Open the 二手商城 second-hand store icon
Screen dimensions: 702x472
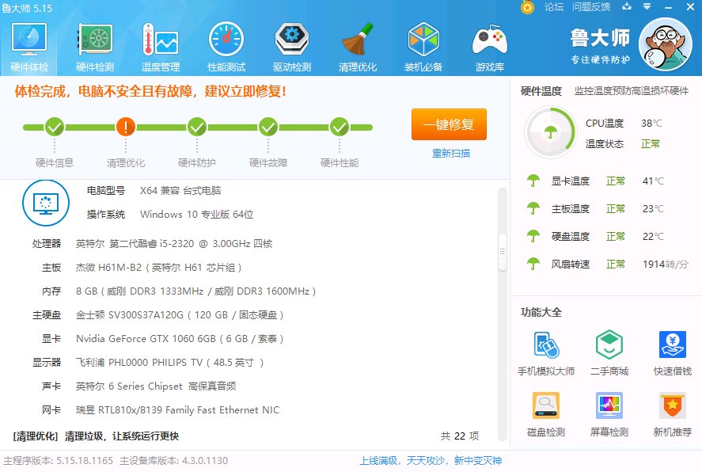[x=609, y=344]
